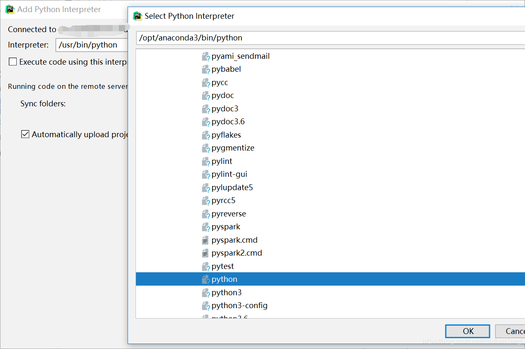Click the Connected to label

point(32,30)
